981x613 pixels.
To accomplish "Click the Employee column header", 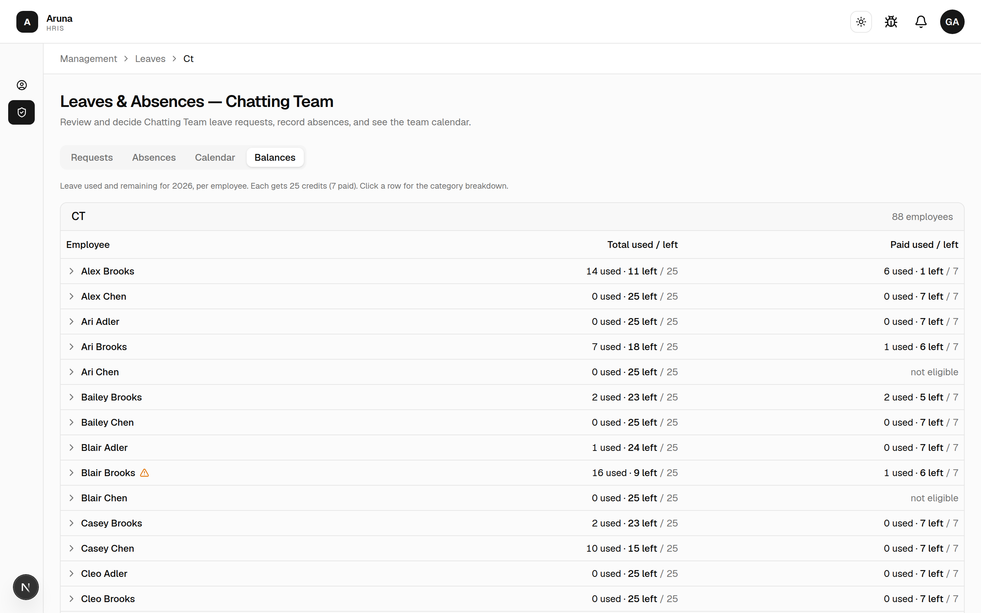I will (88, 245).
